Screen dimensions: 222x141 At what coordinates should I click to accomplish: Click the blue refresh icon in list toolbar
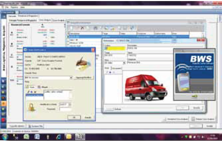(132, 28)
